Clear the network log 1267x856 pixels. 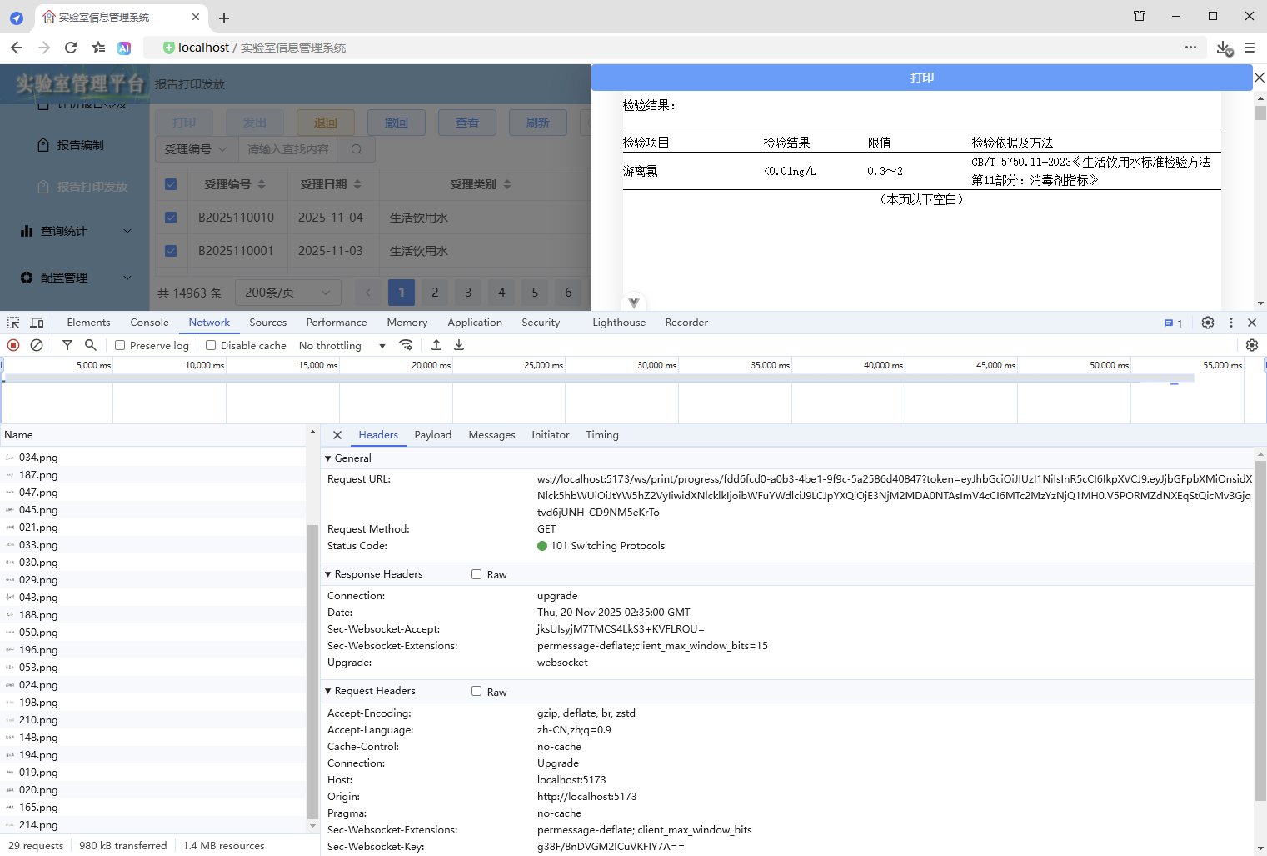37,345
